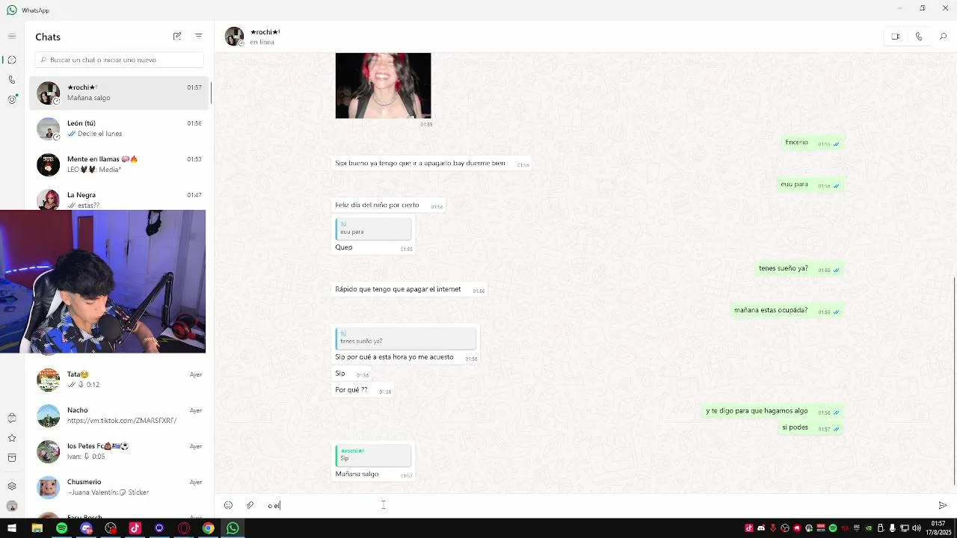Viewport: 957px width, 538px height.
Task: Attach a file with paperclip icon
Action: (250, 505)
